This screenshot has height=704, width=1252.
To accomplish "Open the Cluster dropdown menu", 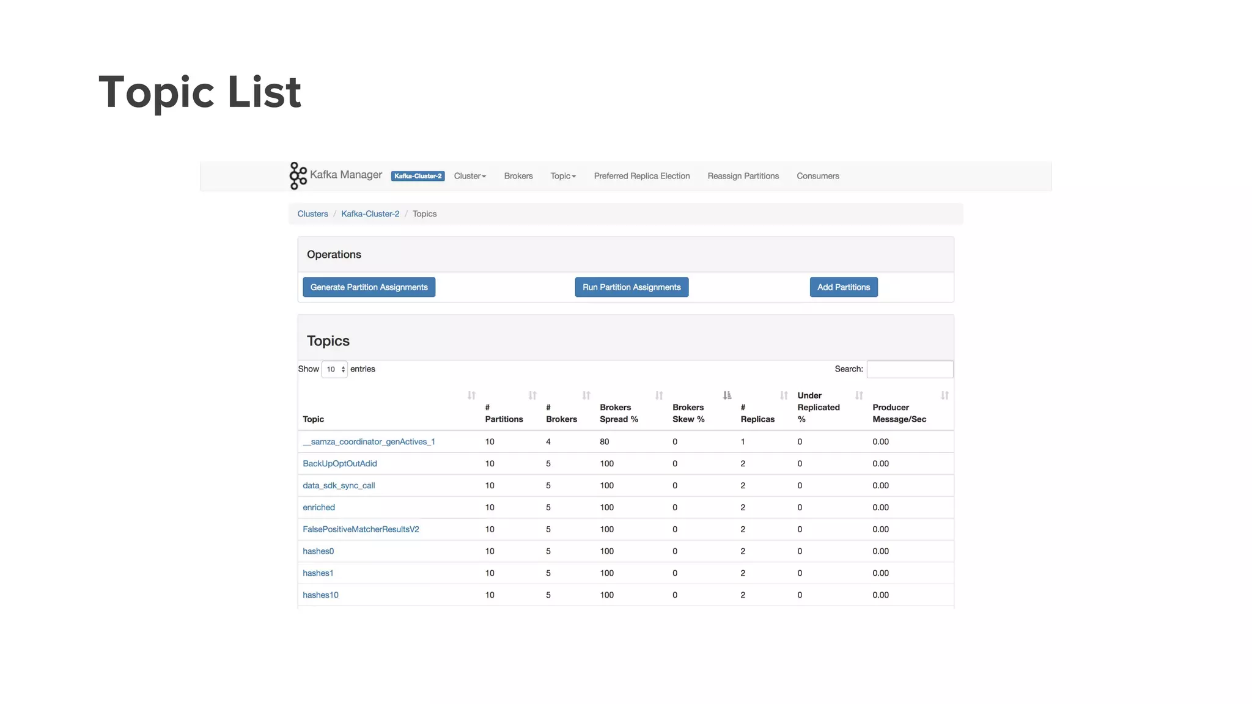I will (x=469, y=176).
